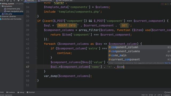Image resolution: width=171 pixels, height=96 pixels.
Task: Select the billing_system project root
Action: pos(8,3)
